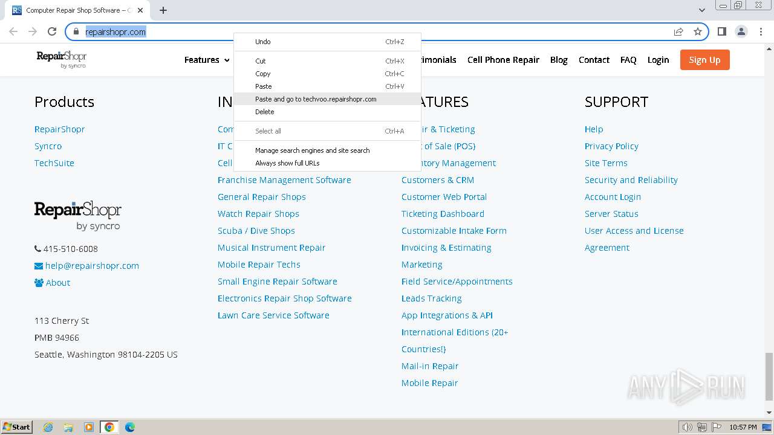Click the Sign Up button
The width and height of the screenshot is (774, 435).
point(704,60)
